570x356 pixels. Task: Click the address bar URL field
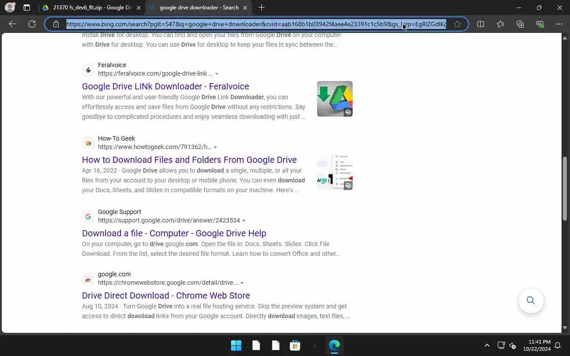point(256,24)
